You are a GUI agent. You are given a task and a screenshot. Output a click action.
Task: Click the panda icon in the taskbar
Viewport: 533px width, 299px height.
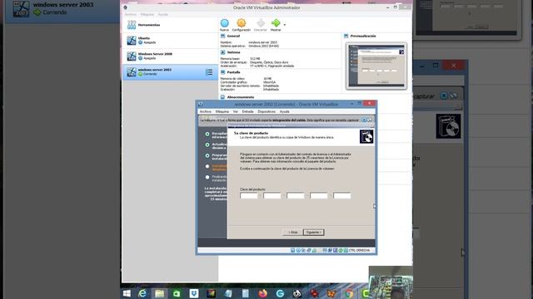point(297,293)
